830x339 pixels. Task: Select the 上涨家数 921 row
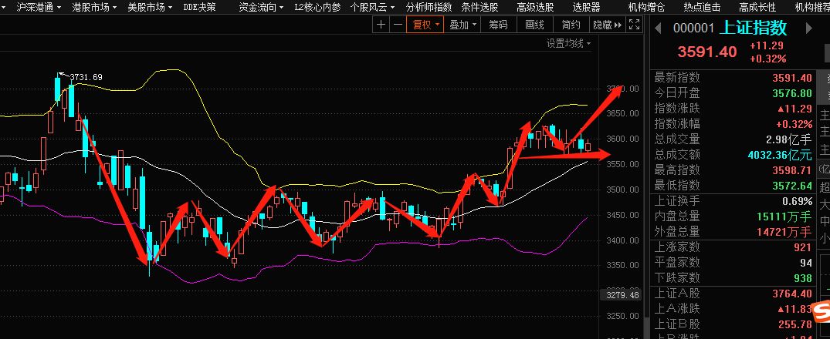coord(733,247)
